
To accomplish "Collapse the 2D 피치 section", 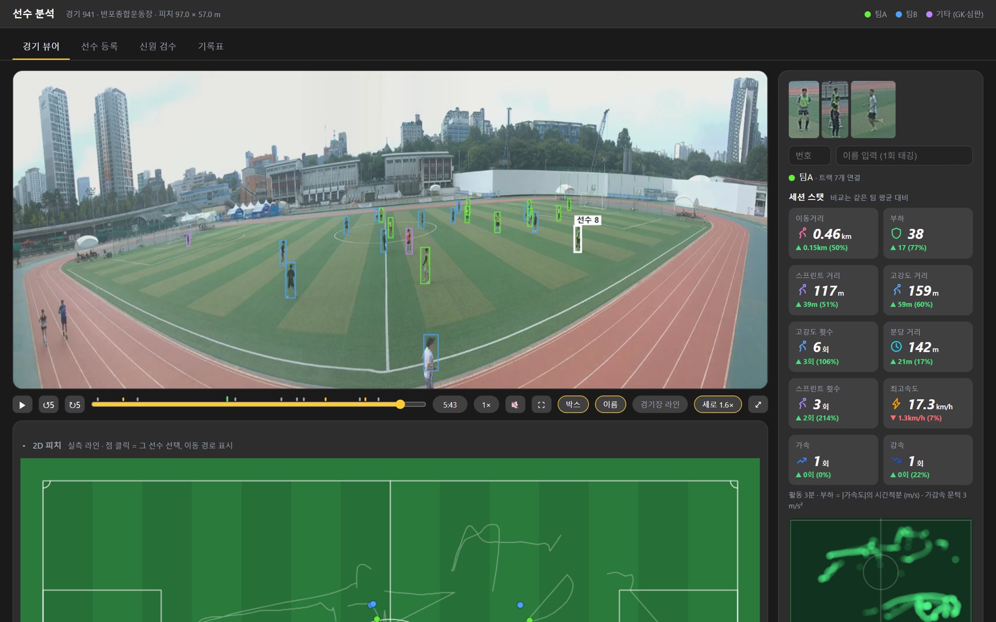I will [x=24, y=446].
